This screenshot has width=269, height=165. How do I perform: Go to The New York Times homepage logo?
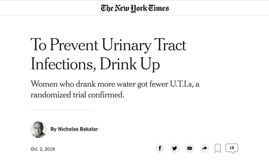coord(134,9)
